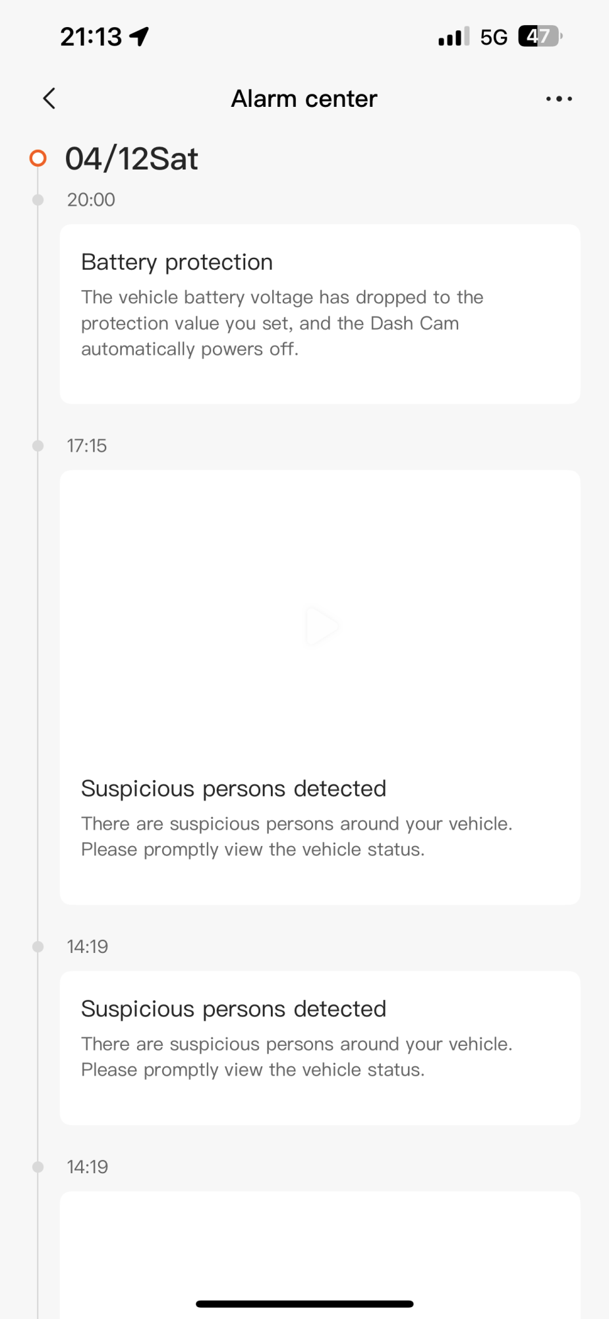Click the last 14:19 timeline dot
The height and width of the screenshot is (1319, 609).
(x=38, y=1167)
